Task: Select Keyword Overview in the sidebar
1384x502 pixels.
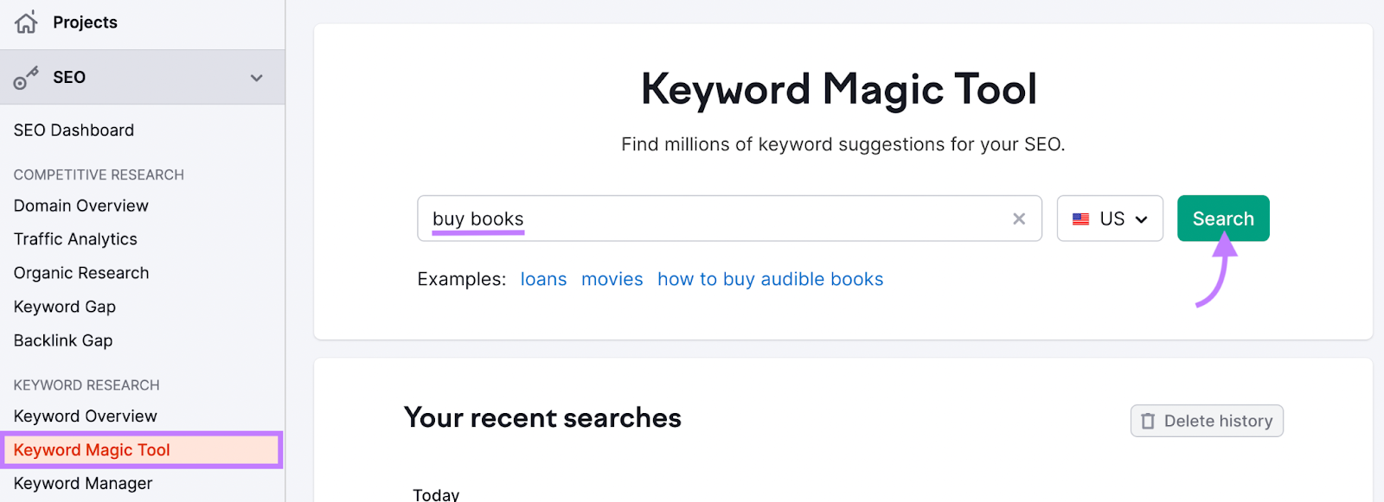Action: pyautogui.click(x=85, y=416)
